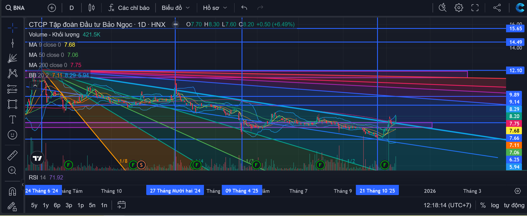The width and height of the screenshot is (527, 216).
Task: Click the share chart icon
Action: (497, 8)
